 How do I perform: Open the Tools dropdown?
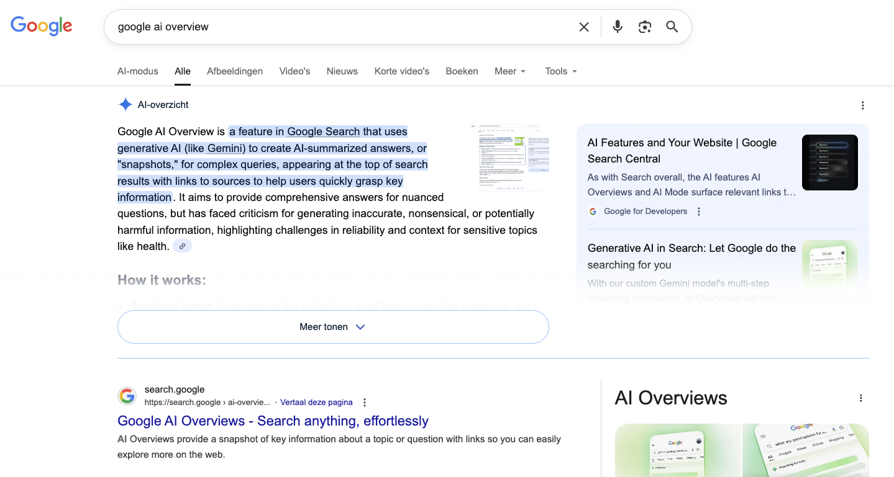tap(561, 71)
